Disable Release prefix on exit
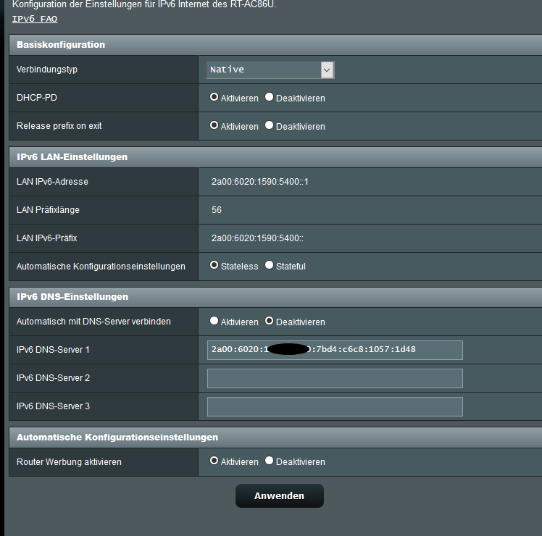542x536 pixels. (x=270, y=125)
